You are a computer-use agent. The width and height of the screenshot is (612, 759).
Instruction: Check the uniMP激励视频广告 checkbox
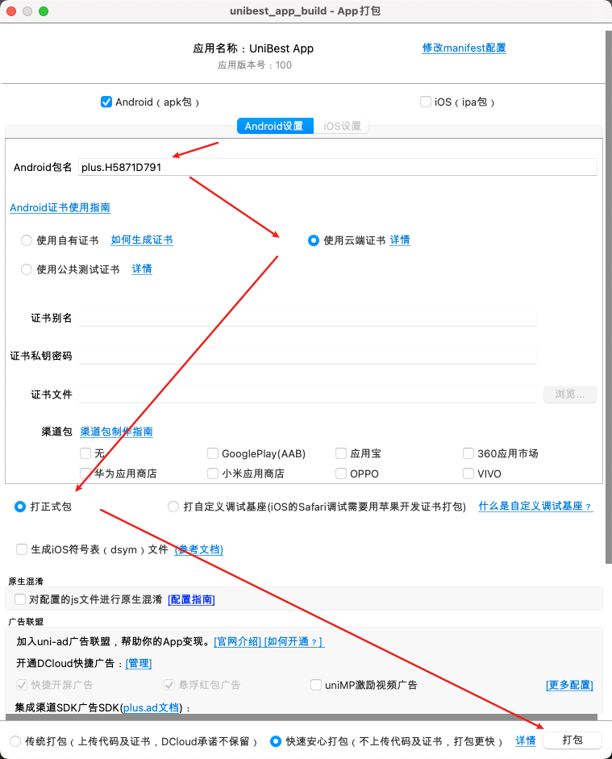pos(316,685)
